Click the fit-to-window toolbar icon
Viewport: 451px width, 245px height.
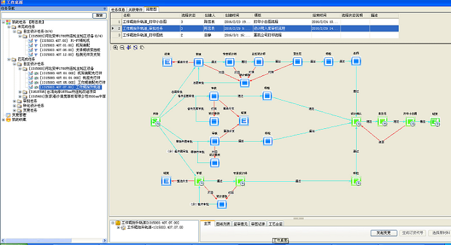136,48
